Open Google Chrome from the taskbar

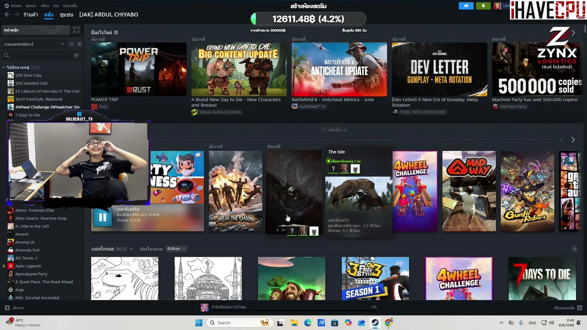[x=389, y=323]
